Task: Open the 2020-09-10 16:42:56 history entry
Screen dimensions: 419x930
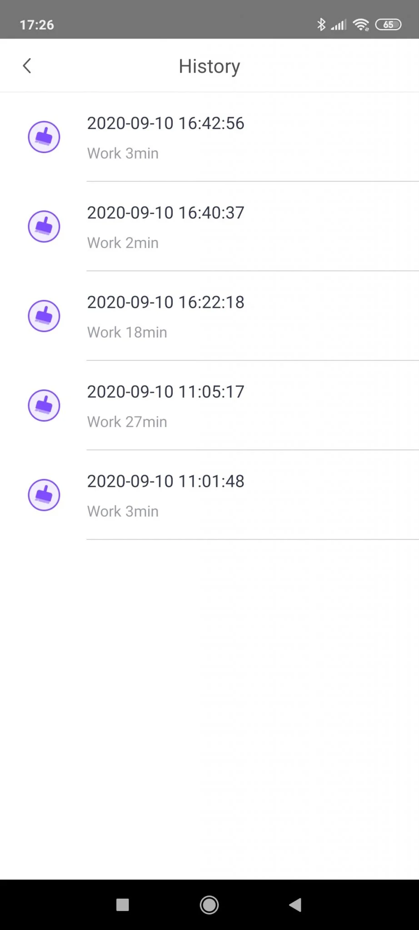Action: pyautogui.click(x=166, y=124)
